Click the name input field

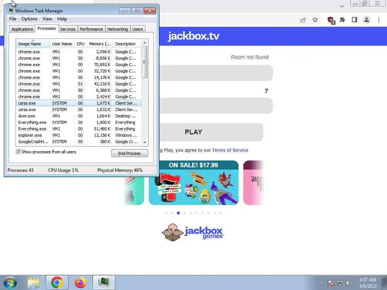coord(216,106)
